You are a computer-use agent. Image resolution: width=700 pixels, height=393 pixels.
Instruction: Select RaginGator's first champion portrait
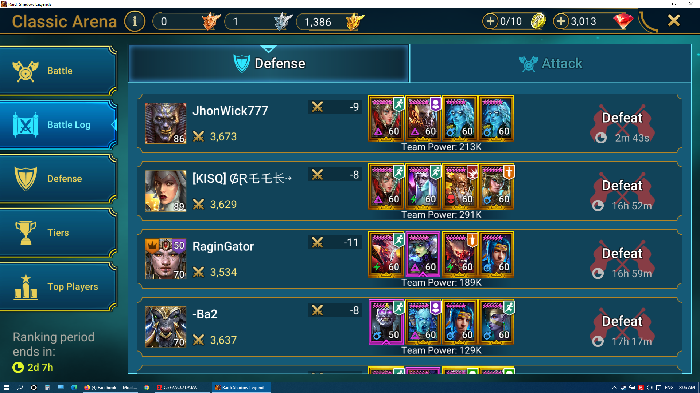click(x=386, y=254)
